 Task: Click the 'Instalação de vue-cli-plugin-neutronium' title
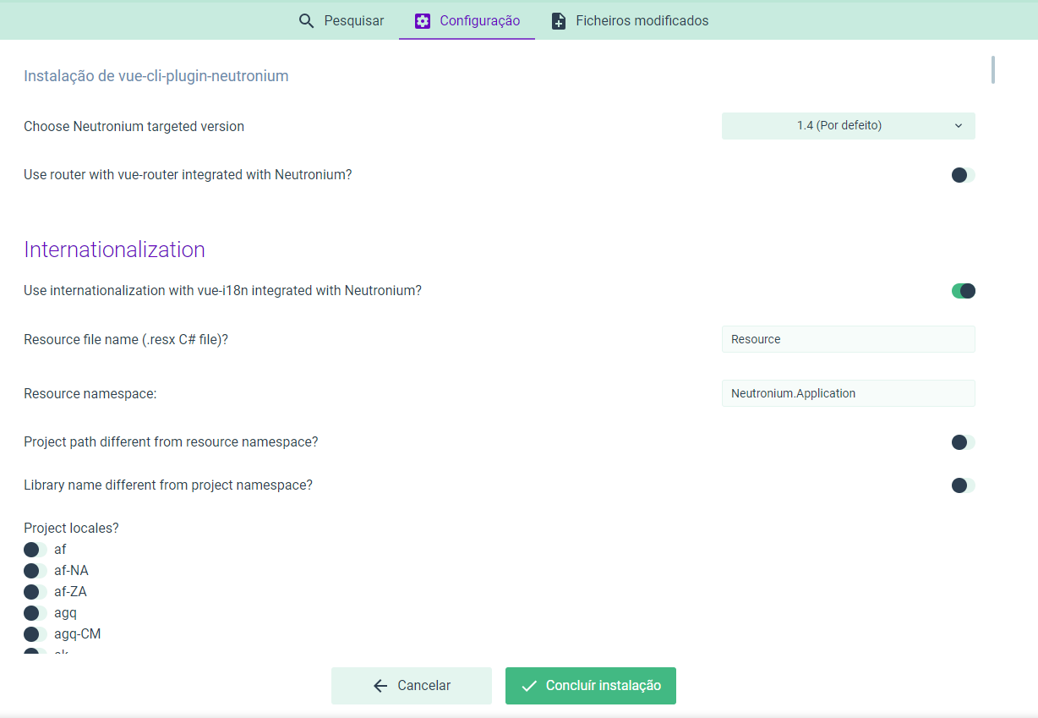pos(156,76)
